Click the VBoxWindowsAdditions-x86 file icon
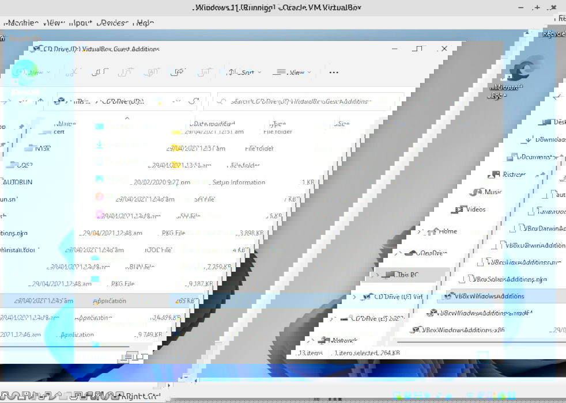This screenshot has width=566, height=403. point(416,330)
